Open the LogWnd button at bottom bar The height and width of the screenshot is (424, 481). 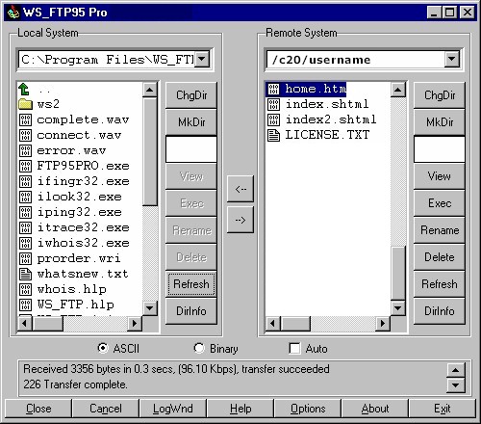coord(173,409)
